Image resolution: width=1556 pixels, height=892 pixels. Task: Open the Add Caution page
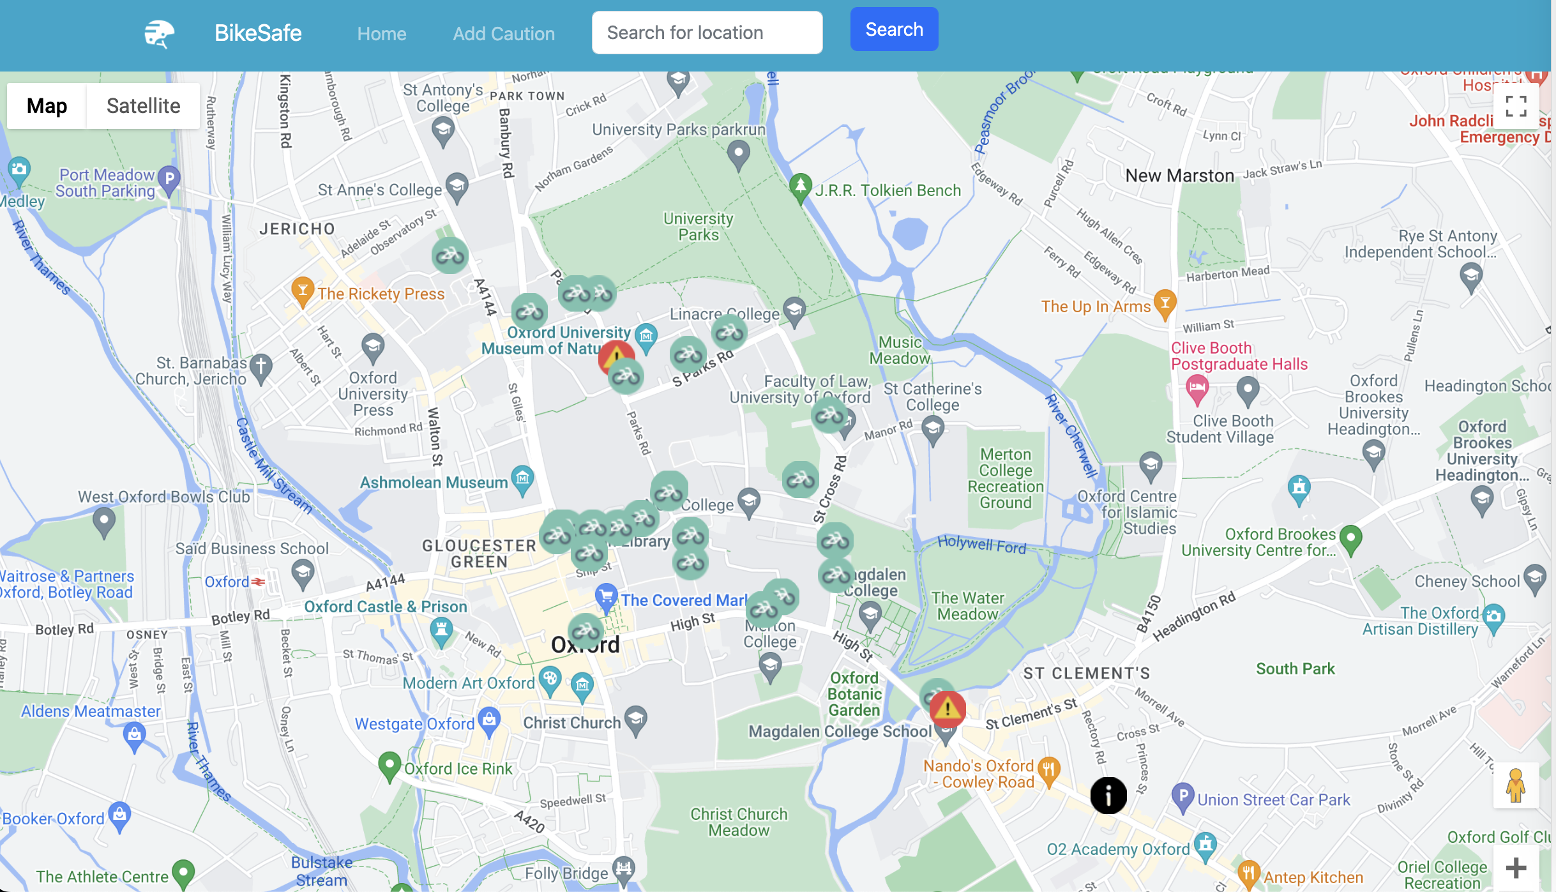(x=504, y=33)
